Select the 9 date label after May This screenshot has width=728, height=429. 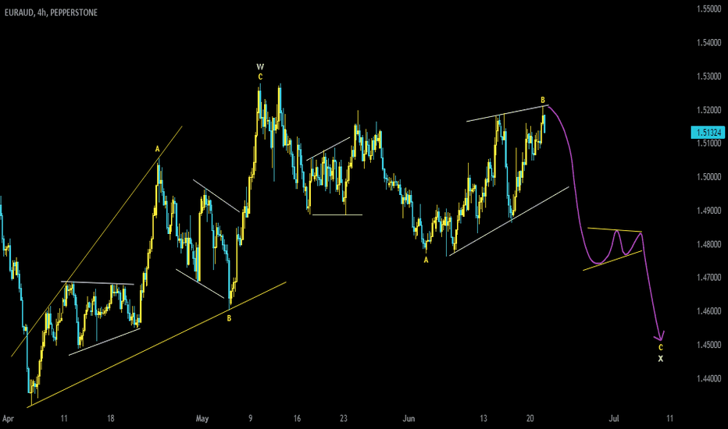250,418
